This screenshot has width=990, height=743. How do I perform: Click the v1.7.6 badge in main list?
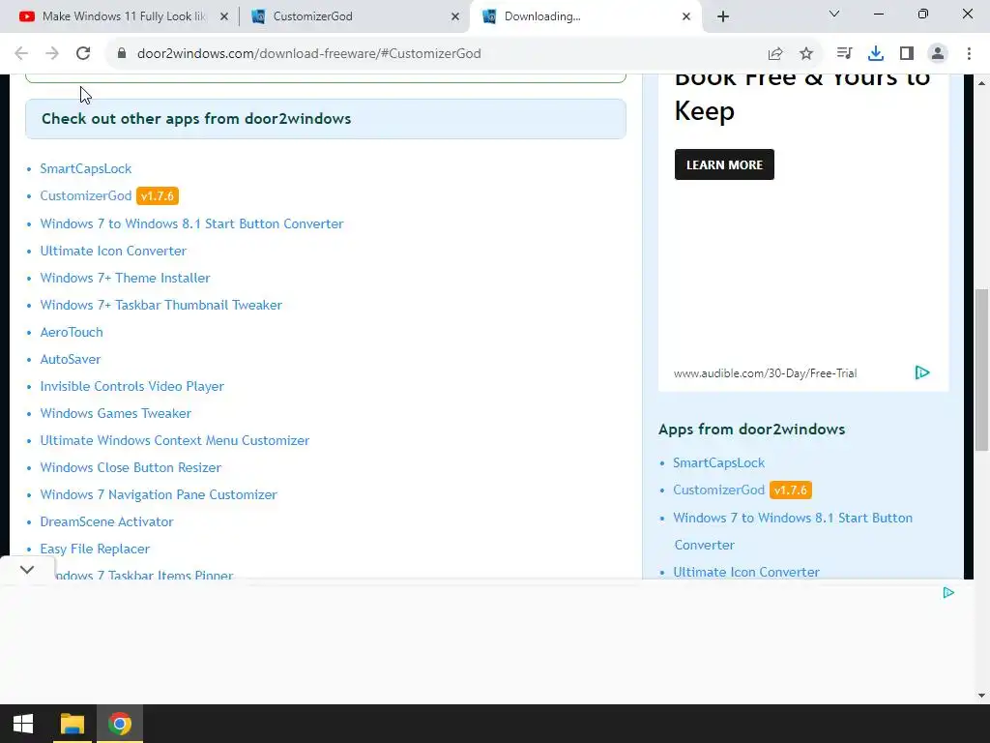tap(158, 195)
